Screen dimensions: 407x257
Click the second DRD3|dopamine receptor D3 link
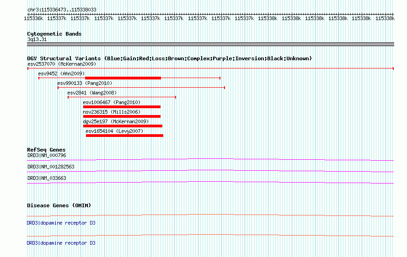click(61, 243)
